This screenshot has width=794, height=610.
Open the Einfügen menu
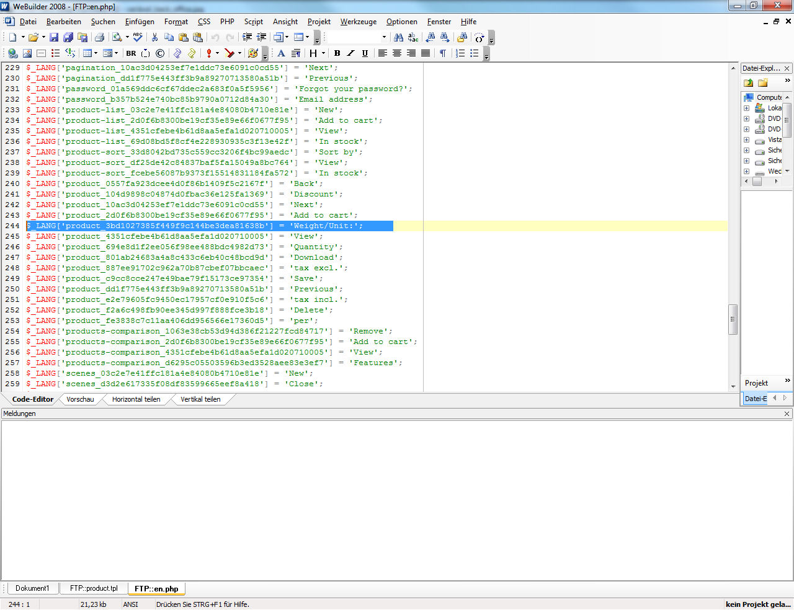pyautogui.click(x=140, y=22)
